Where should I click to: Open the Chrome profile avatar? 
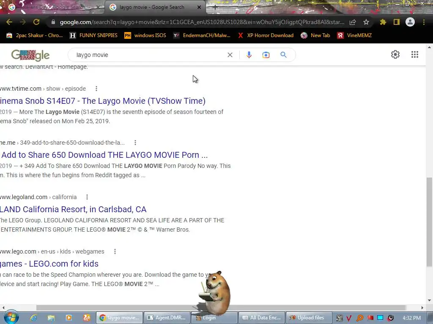[x=410, y=22]
